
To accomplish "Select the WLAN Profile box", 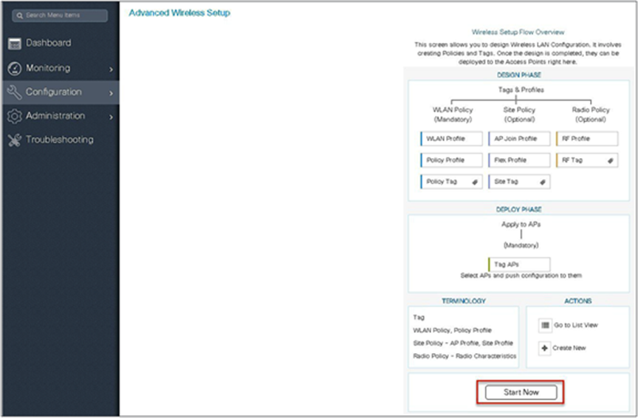I will [x=451, y=139].
